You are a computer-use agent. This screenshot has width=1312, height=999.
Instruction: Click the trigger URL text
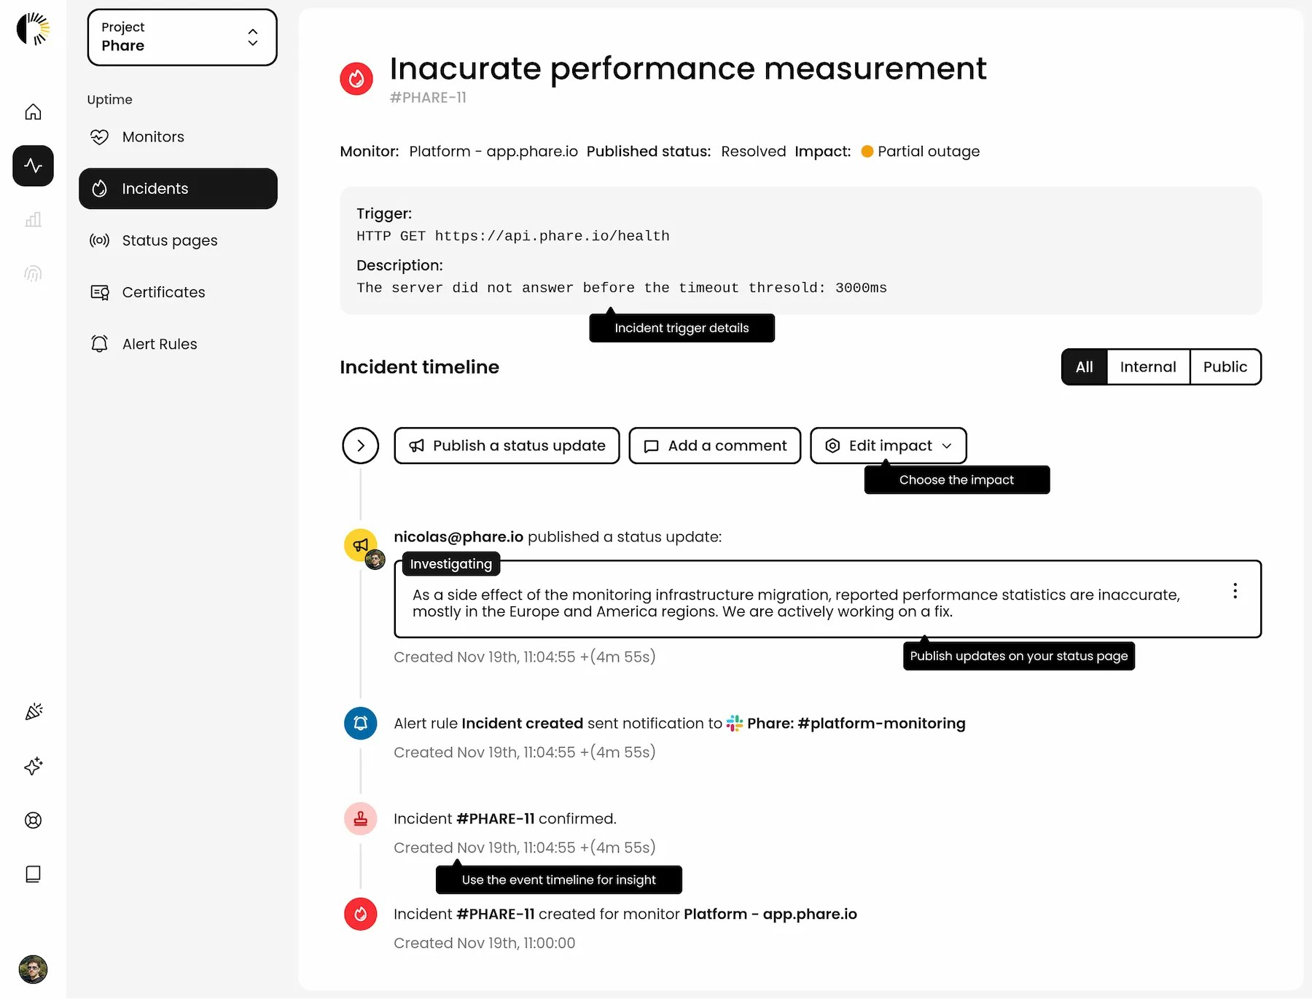point(552,236)
